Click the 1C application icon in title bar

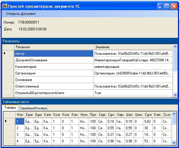[x=5, y=6]
